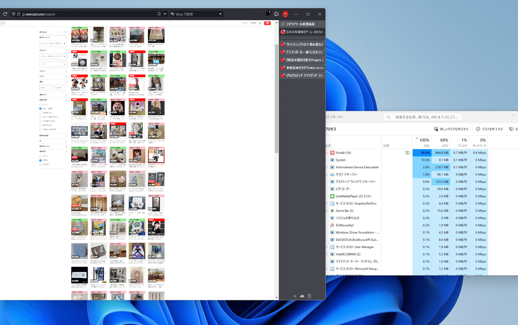This screenshot has height=325, width=518.
Task: Open the ゲーム・おもちゃ・グッズ category dropdown
Action: 53,56
